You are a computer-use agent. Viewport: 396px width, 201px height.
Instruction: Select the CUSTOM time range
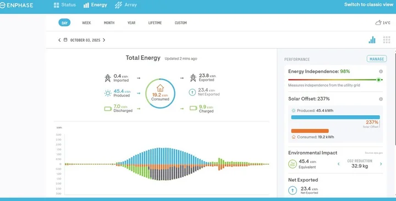pyautogui.click(x=180, y=23)
